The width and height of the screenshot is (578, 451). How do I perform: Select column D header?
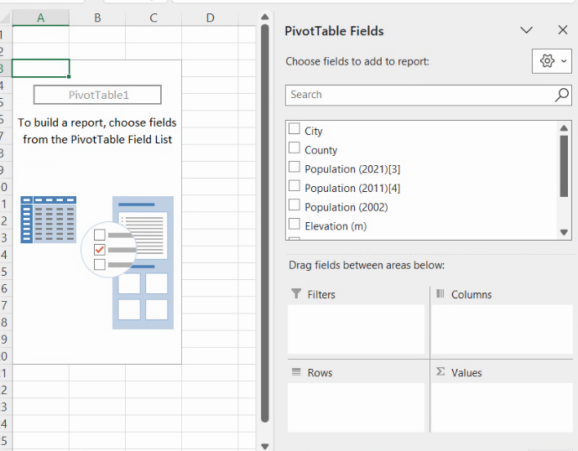[x=210, y=18]
